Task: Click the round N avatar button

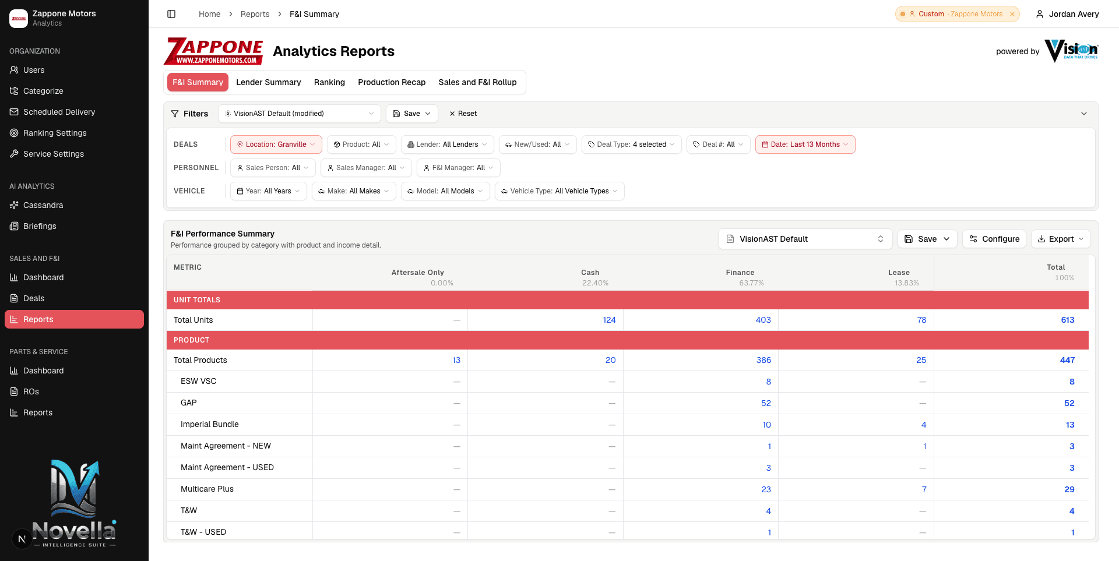Action: coord(22,539)
